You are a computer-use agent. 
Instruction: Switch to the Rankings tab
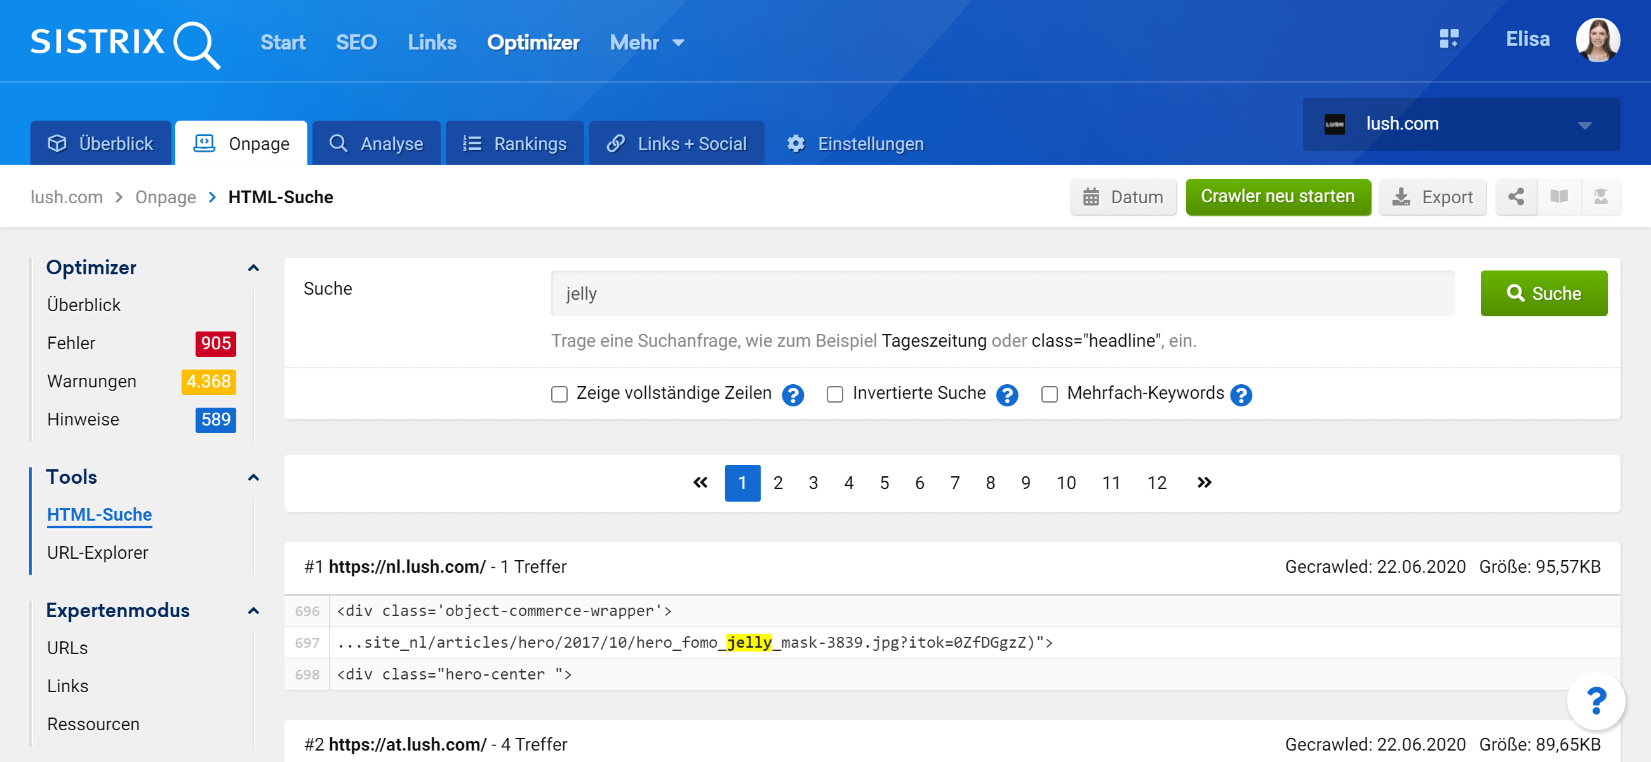[514, 144]
